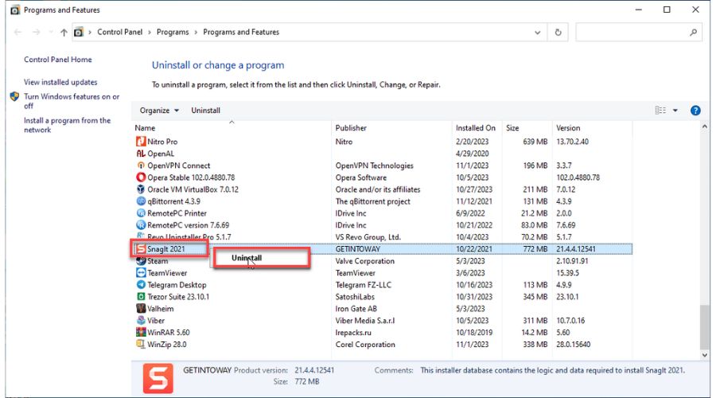Click the Valheim icon
Screen dimensions: 716x398
(x=141, y=308)
